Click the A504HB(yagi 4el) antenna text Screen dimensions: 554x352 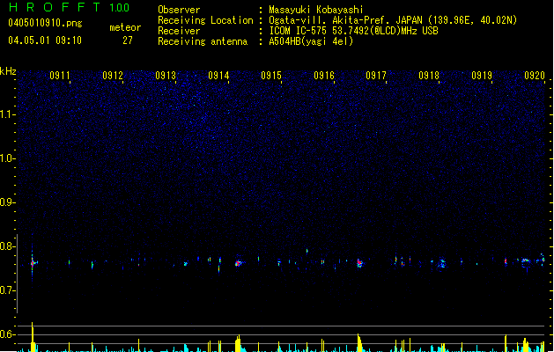311,41
